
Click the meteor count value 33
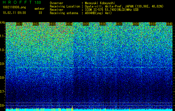point(40,13)
